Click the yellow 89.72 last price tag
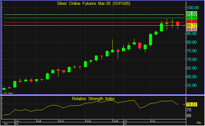The image size is (205, 126). pos(191,26)
